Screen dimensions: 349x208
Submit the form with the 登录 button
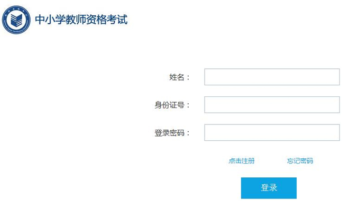pyautogui.click(x=269, y=188)
